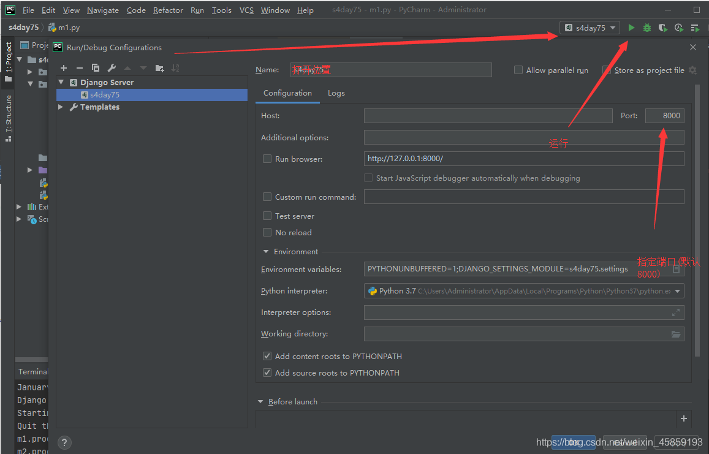Open Python interpreter dropdown
The image size is (709, 454).
coord(677,291)
